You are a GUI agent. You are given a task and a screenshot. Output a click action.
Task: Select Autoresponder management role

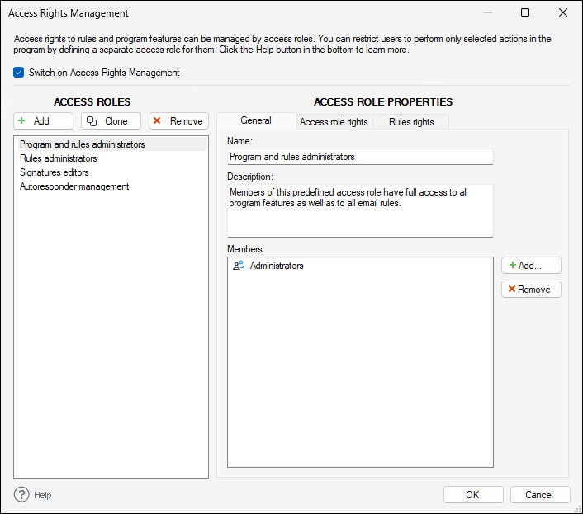[x=74, y=186]
